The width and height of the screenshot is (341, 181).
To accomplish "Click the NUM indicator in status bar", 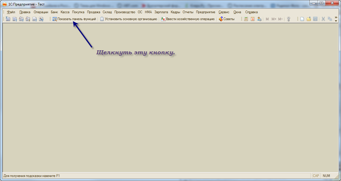I will point(326,176).
